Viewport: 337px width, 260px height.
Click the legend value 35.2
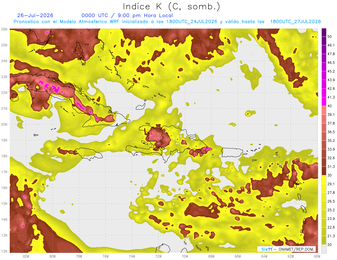[331, 141]
